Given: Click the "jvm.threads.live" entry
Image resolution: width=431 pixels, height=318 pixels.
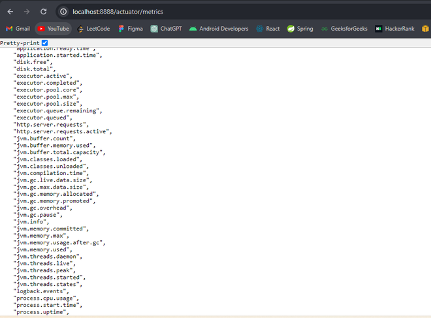Looking at the screenshot, I should (44, 264).
